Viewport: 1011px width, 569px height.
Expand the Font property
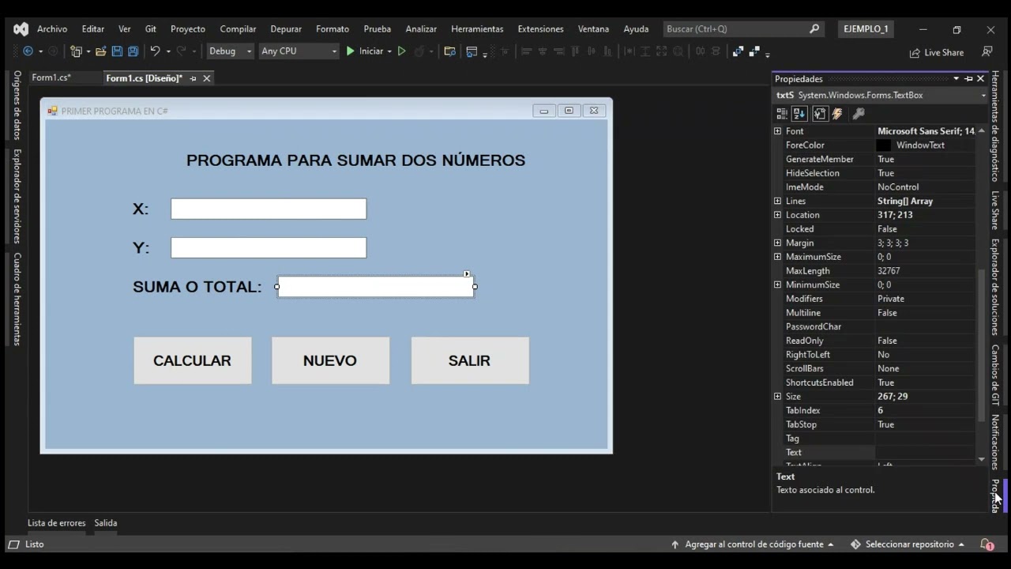point(778,131)
